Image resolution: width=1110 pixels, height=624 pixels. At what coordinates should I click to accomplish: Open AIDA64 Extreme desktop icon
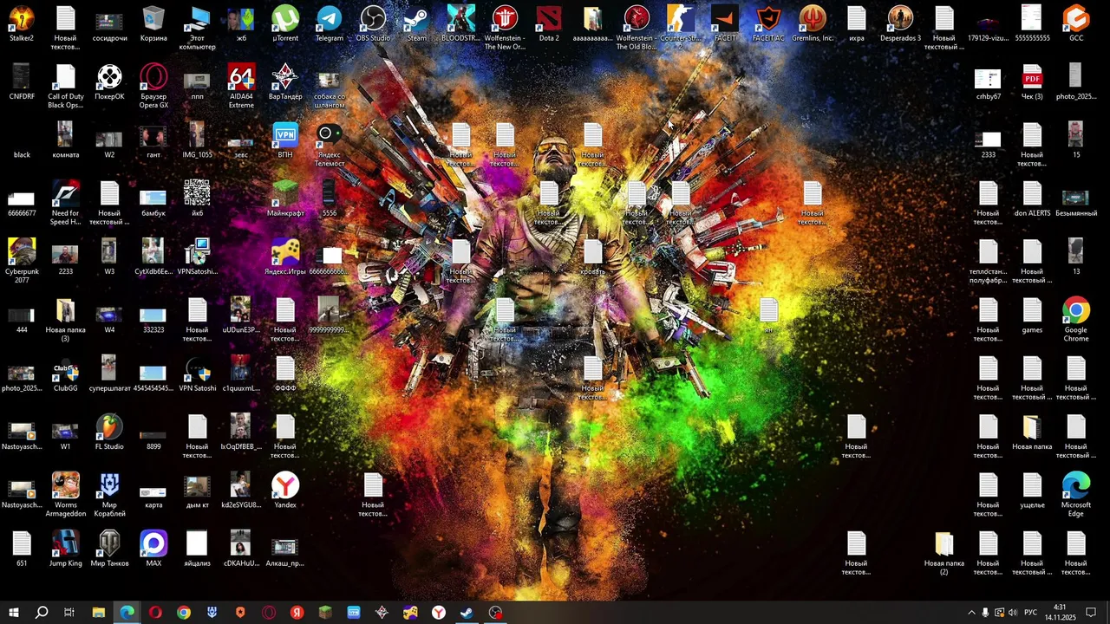[241, 87]
